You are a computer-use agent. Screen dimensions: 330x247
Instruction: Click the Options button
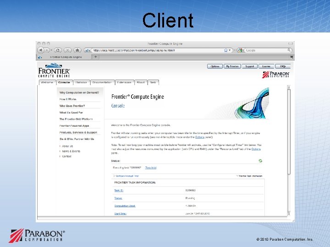(x=215, y=66)
